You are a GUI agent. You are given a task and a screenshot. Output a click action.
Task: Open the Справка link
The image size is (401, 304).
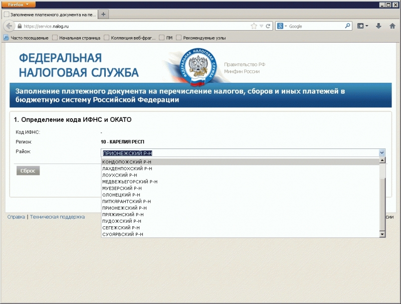point(16,217)
